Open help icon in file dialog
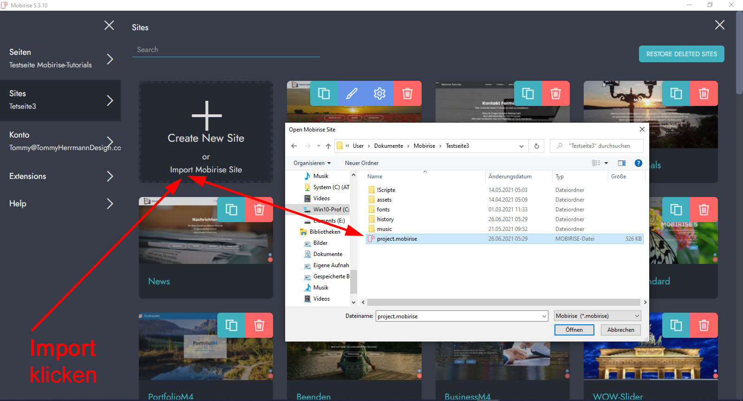Viewport: 743px width, 401px height. 638,163
